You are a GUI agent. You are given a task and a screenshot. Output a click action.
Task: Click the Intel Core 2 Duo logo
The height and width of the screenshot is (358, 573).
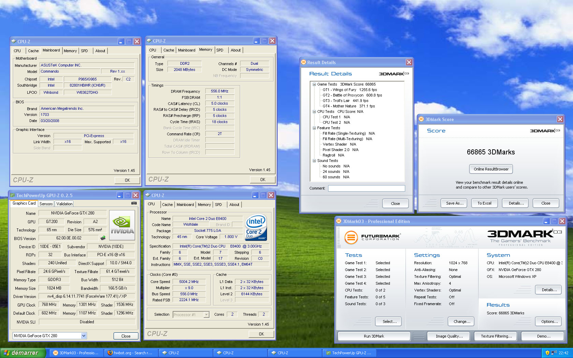[256, 228]
